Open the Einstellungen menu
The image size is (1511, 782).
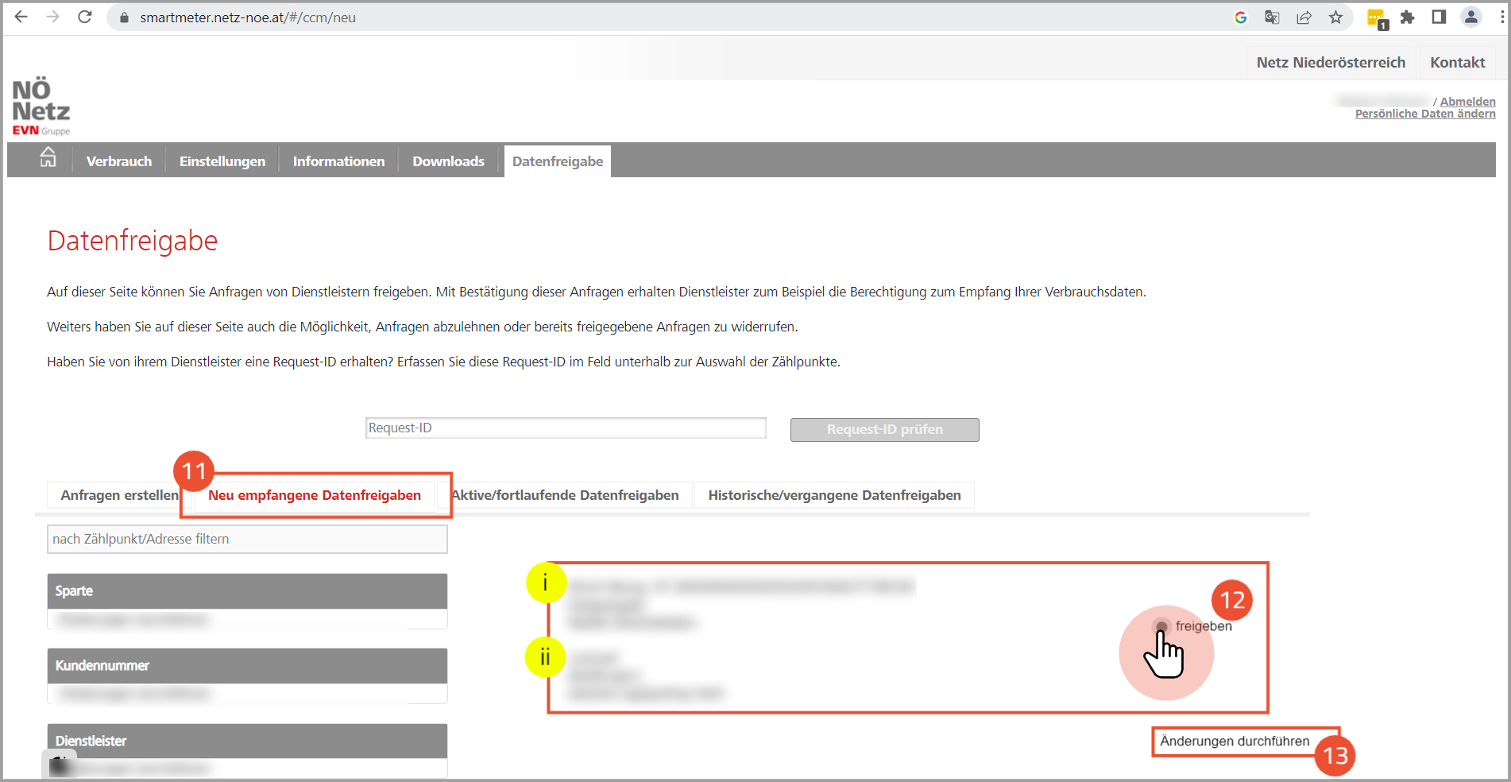pos(222,161)
